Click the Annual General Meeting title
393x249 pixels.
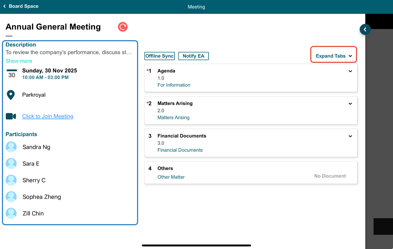coord(53,27)
